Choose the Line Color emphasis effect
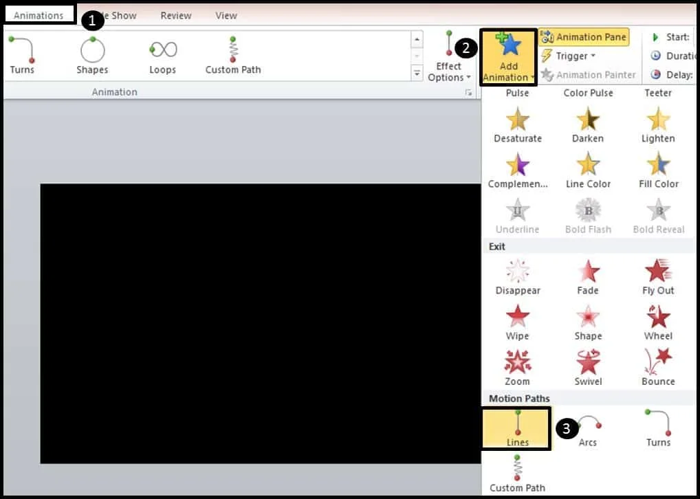 [x=588, y=171]
